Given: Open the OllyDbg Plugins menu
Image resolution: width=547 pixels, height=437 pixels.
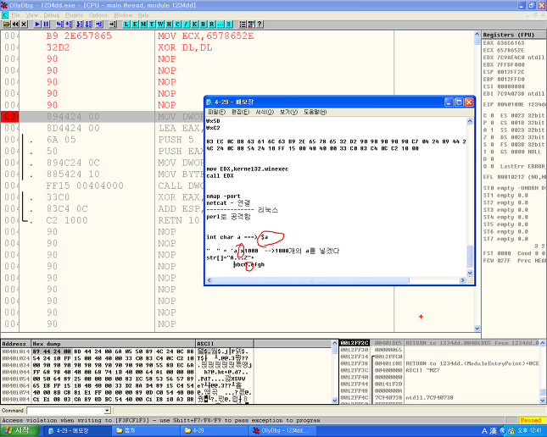Looking at the screenshot, I should click(74, 15).
